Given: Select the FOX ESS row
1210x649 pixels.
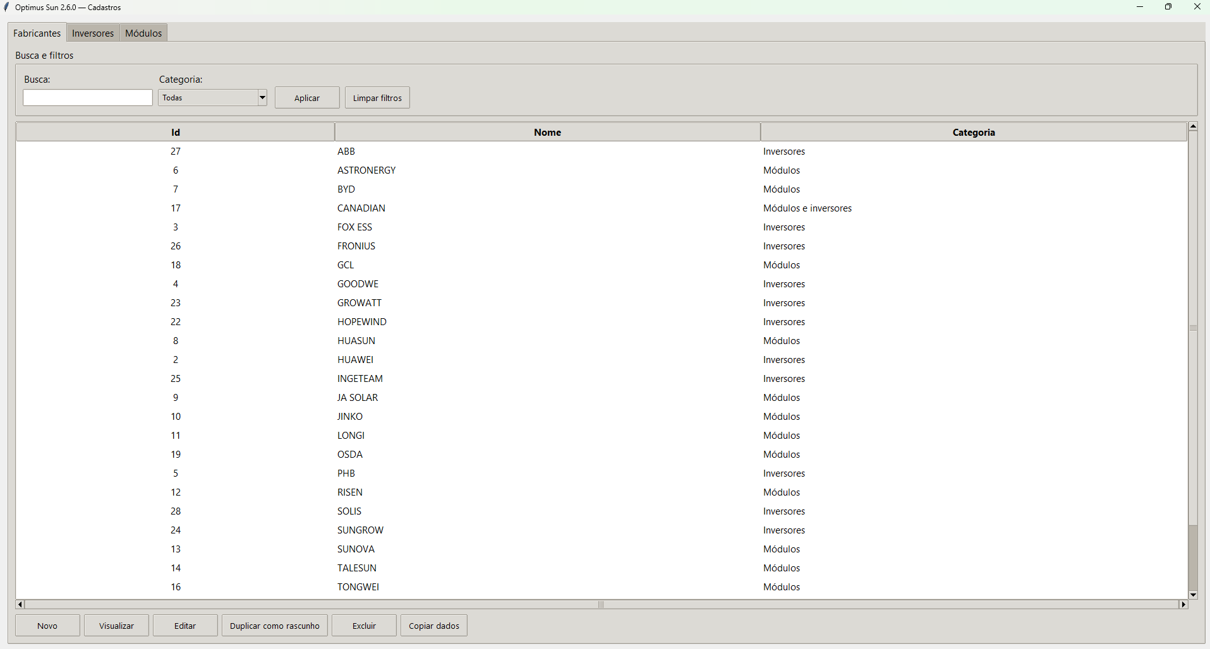Looking at the screenshot, I should point(602,227).
